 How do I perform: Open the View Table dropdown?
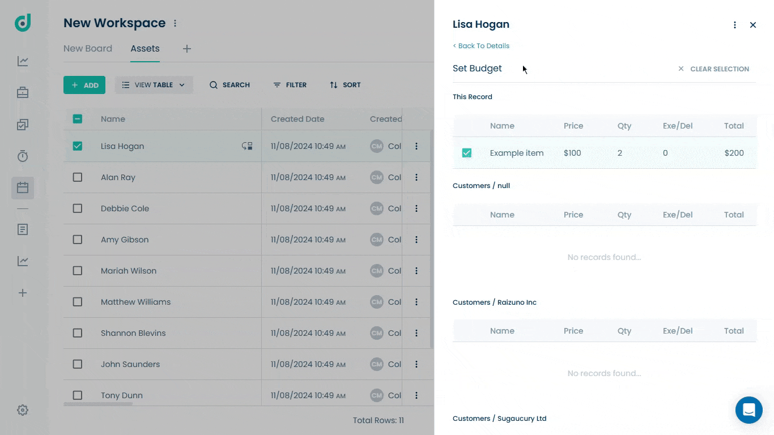(154, 85)
